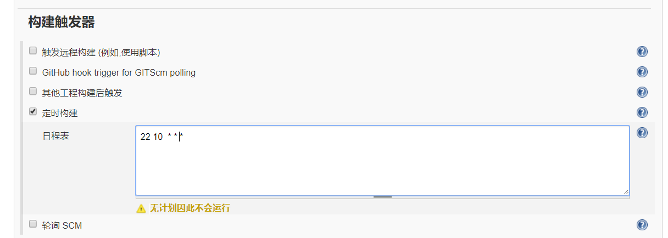This screenshot has width=668, height=238.
Task: Enable the 触发远程构建 checkbox
Action: point(33,51)
